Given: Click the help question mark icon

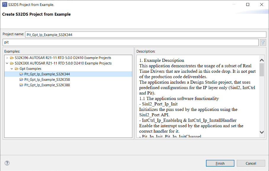Looking at the screenshot, I should [x=7, y=163].
